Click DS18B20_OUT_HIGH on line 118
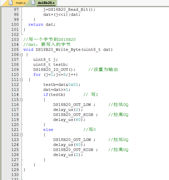 tap(73, 115)
